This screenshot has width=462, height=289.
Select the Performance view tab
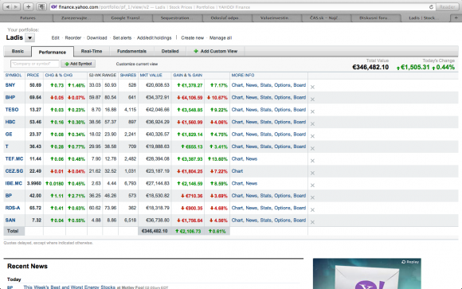coord(53,52)
